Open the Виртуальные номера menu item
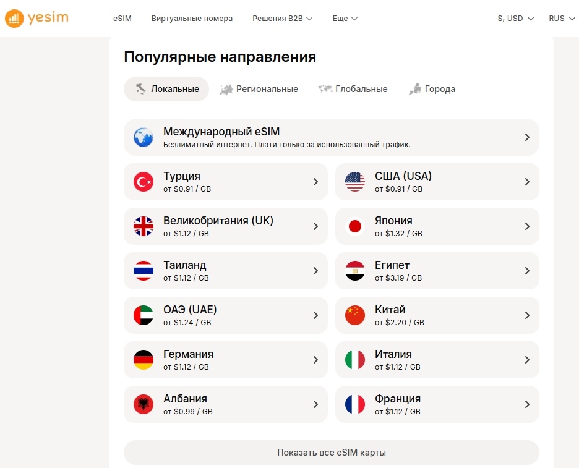The width and height of the screenshot is (579, 468). [192, 19]
